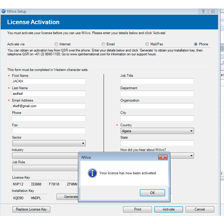224x224 pixels.
Task: Click the Generate installation key button
Action: point(68,197)
